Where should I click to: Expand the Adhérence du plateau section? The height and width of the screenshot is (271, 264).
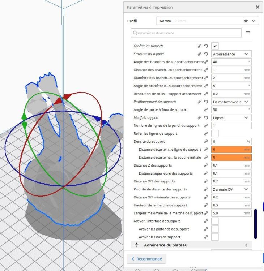coord(191,245)
